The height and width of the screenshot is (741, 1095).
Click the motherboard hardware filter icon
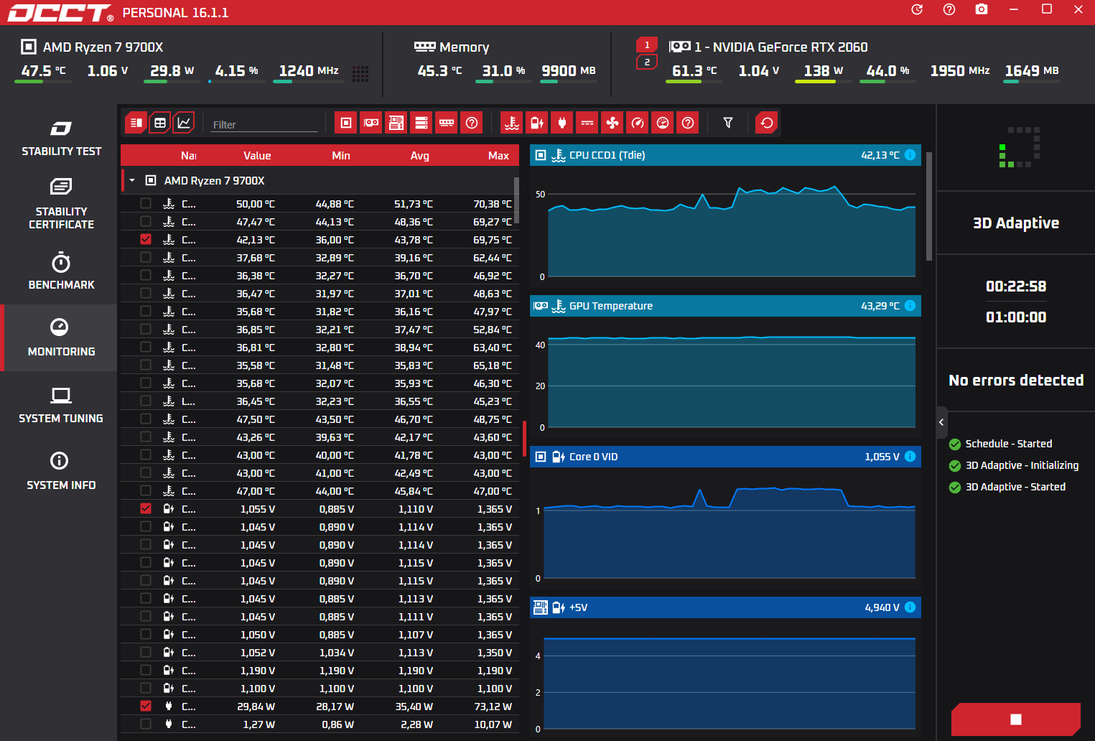(396, 123)
